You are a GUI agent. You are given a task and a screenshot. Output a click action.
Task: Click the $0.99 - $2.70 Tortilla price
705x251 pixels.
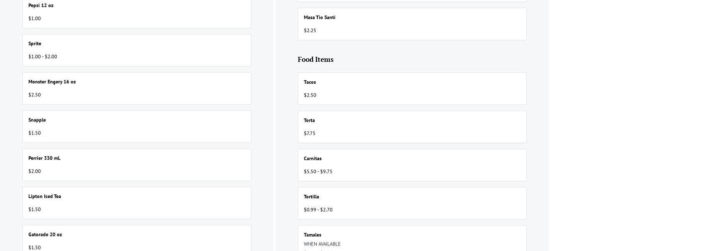pyautogui.click(x=318, y=210)
